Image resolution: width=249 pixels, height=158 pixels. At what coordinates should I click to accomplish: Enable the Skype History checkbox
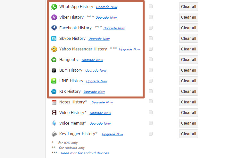pos(151,38)
